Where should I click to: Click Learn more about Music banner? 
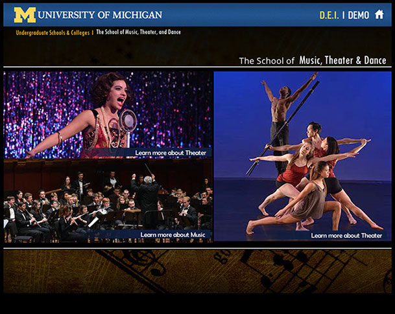click(173, 235)
